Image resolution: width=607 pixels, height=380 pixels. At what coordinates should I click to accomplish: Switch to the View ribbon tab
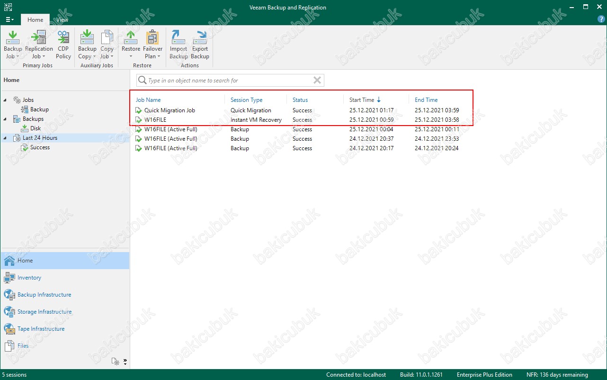(62, 20)
